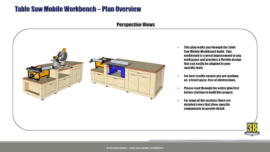Click the "Perspective Views" heading
Screen dimensions: 270x152
[x=136, y=25]
